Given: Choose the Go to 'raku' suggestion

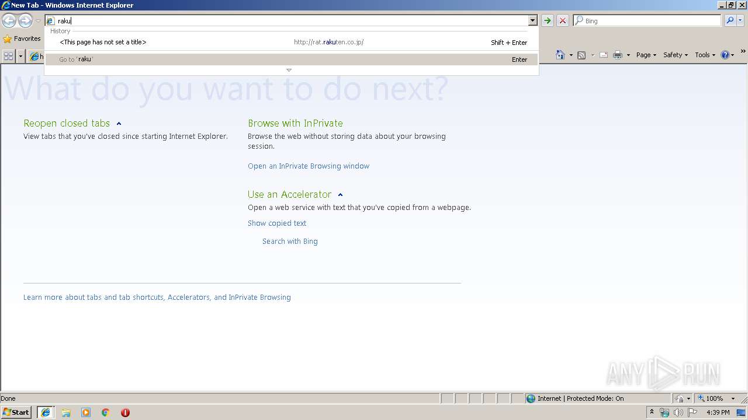Looking at the screenshot, I should [x=292, y=60].
